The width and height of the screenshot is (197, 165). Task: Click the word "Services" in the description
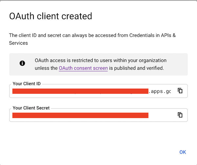pos(18,43)
